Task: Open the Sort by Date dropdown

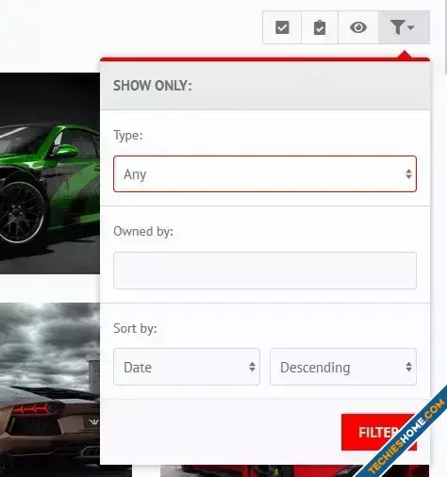Action: point(187,367)
